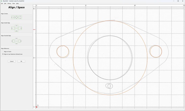
Task: Select Align to Last Selection option
Action: click(12, 54)
